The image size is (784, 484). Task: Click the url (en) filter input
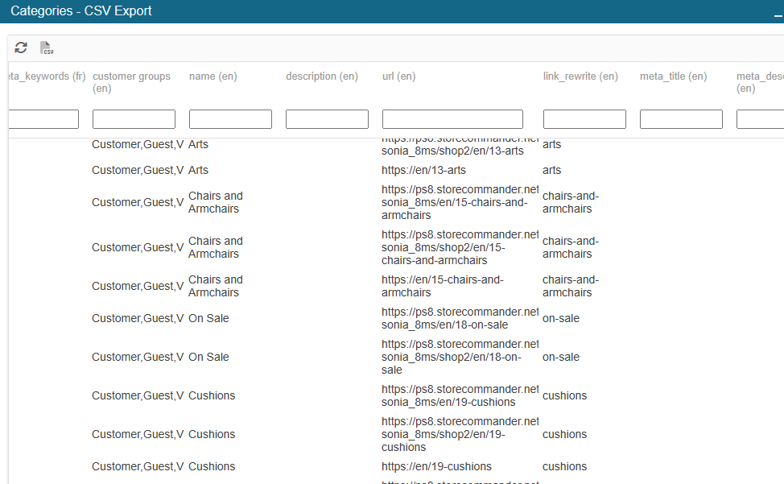coord(452,119)
